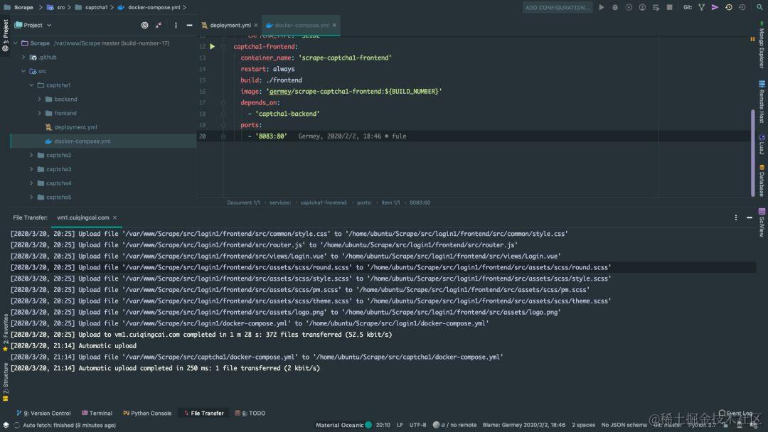The height and width of the screenshot is (432, 768).
Task: Click editor vertical scrollbar
Action: (753, 153)
